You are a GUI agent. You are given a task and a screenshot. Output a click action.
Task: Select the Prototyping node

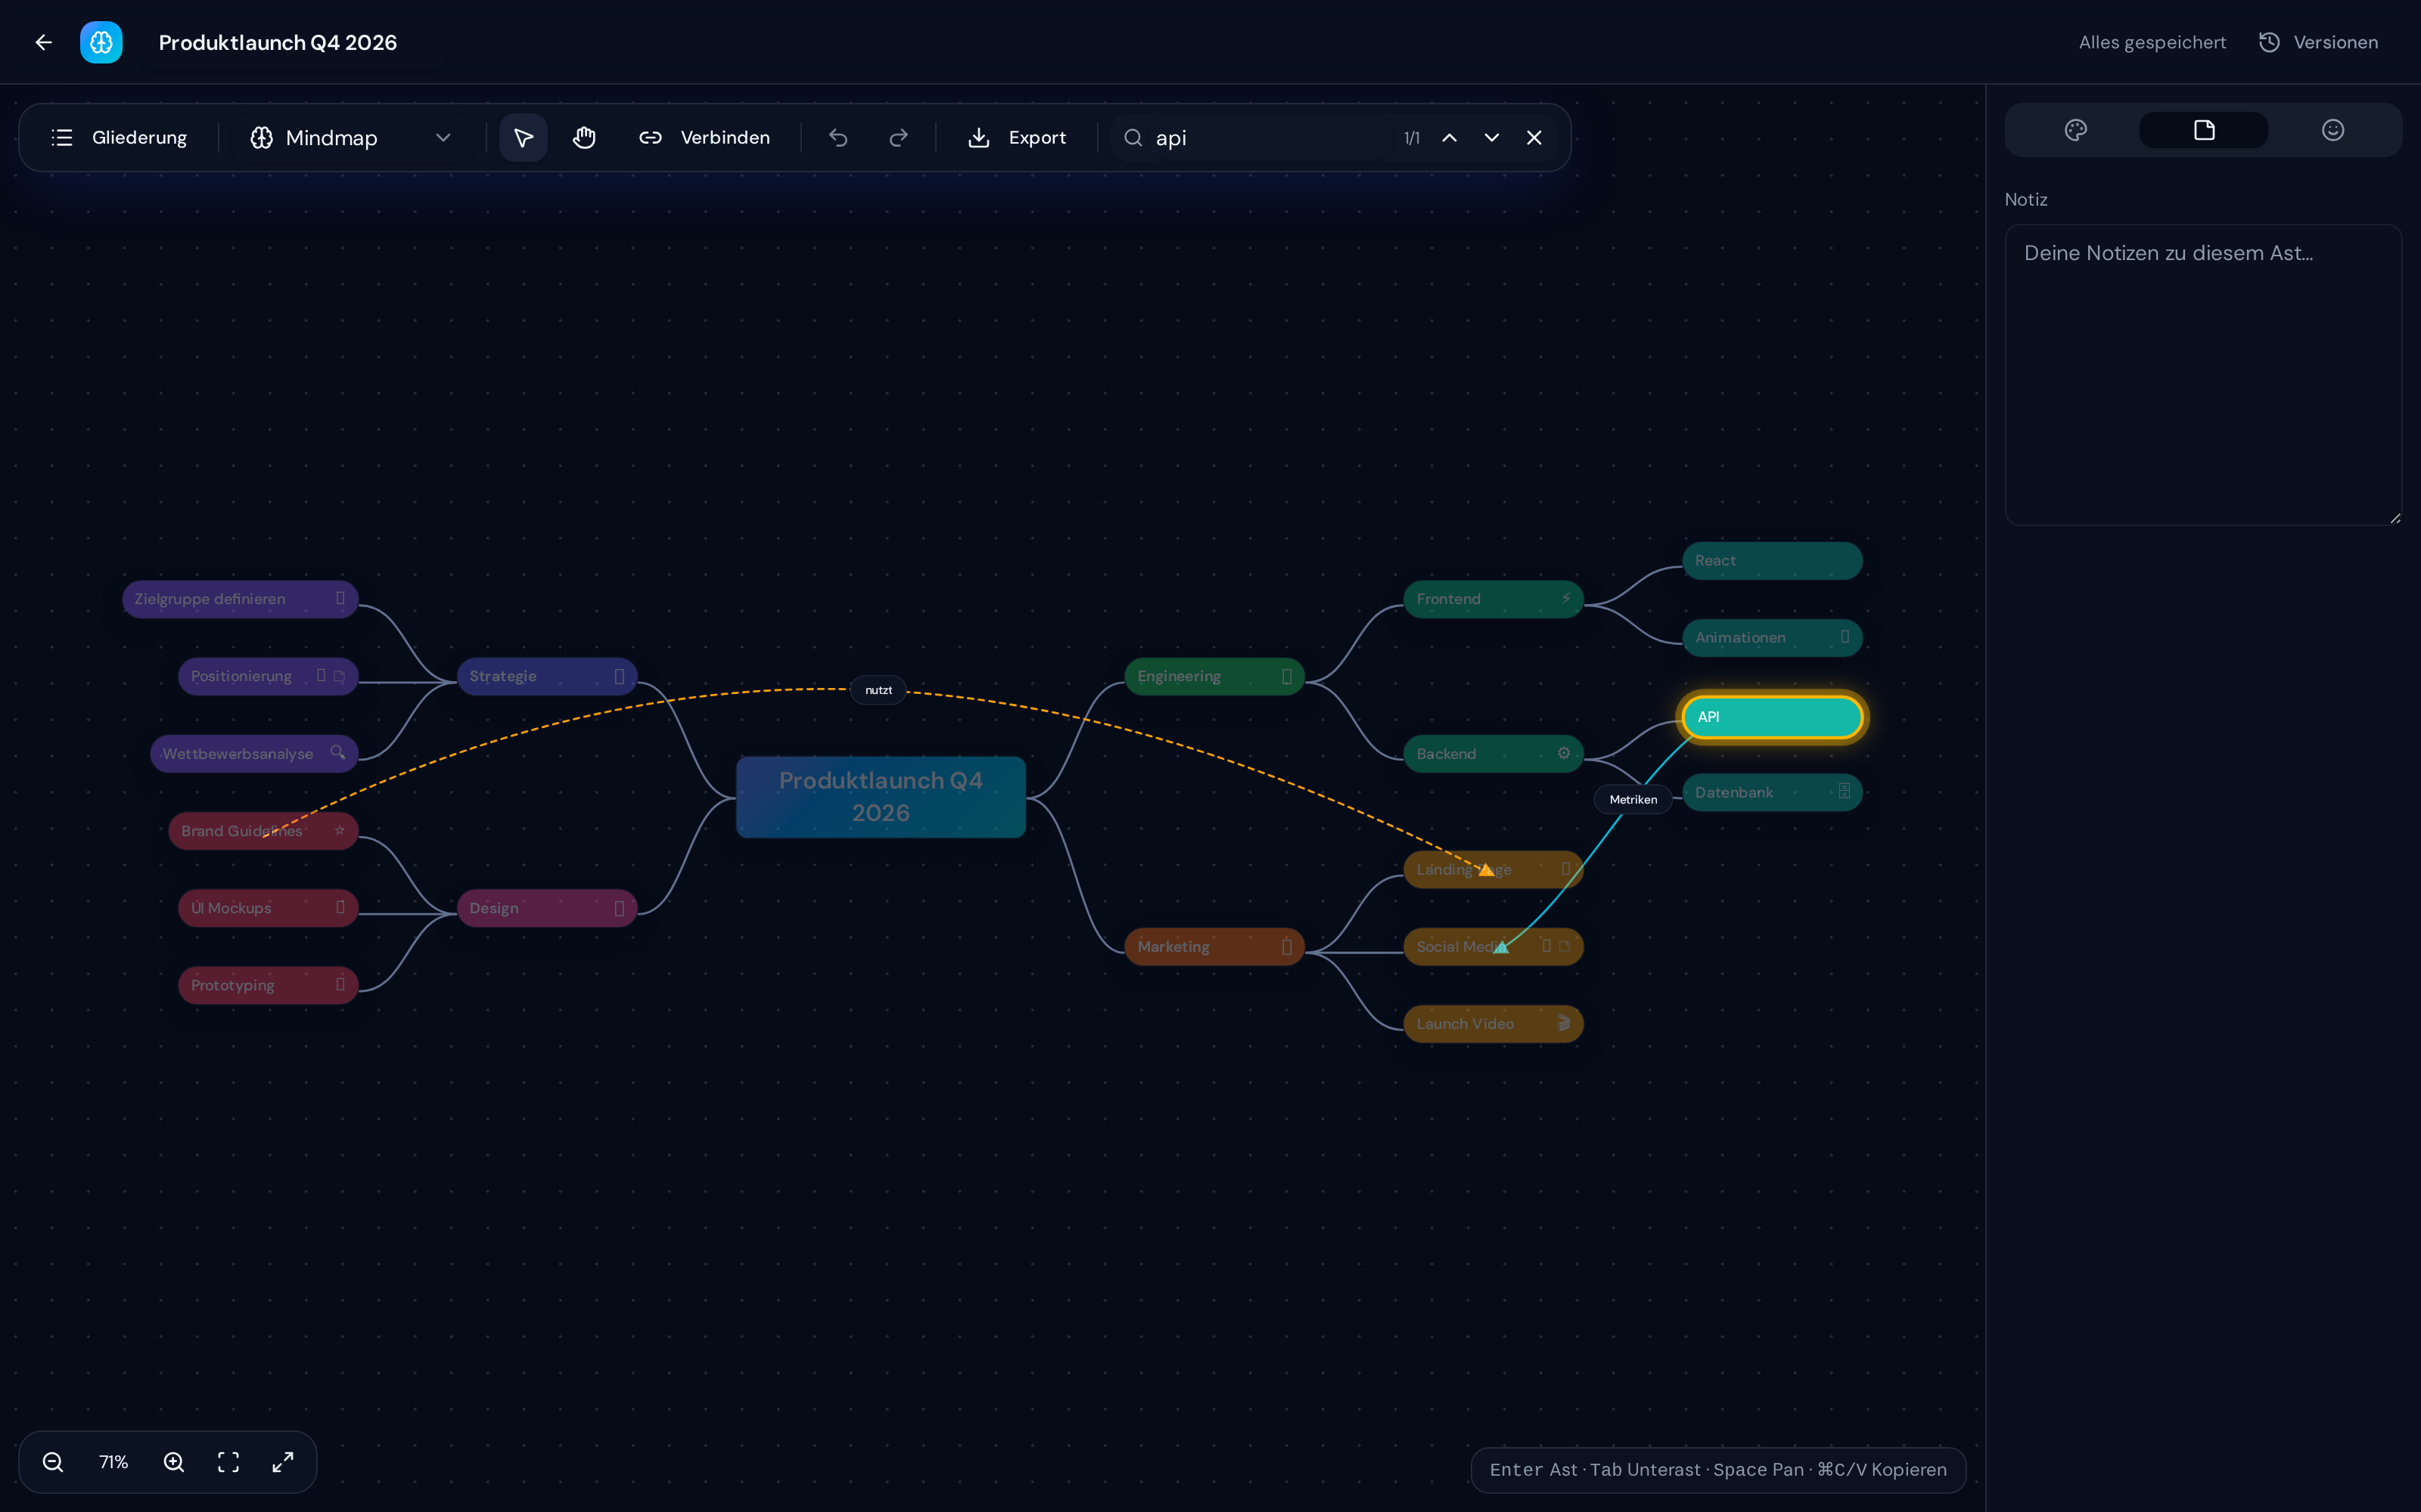[x=268, y=985]
